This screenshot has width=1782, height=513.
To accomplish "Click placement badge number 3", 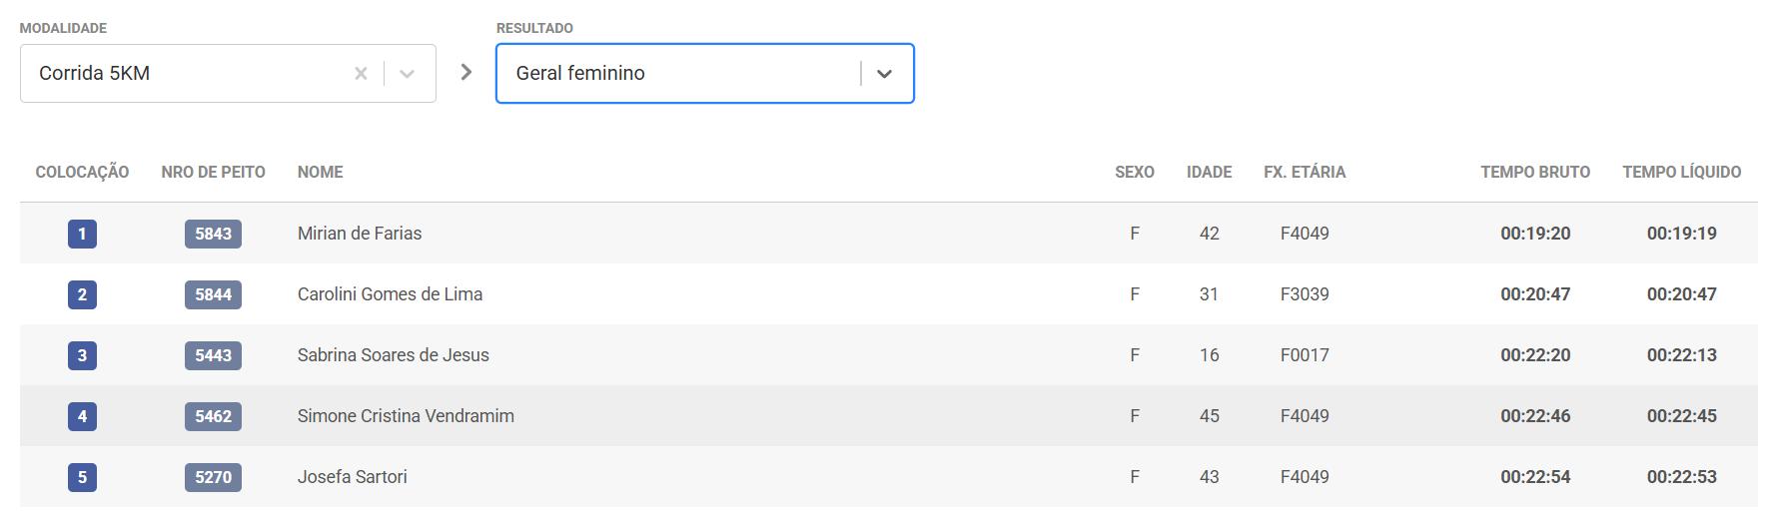I will click(x=82, y=355).
